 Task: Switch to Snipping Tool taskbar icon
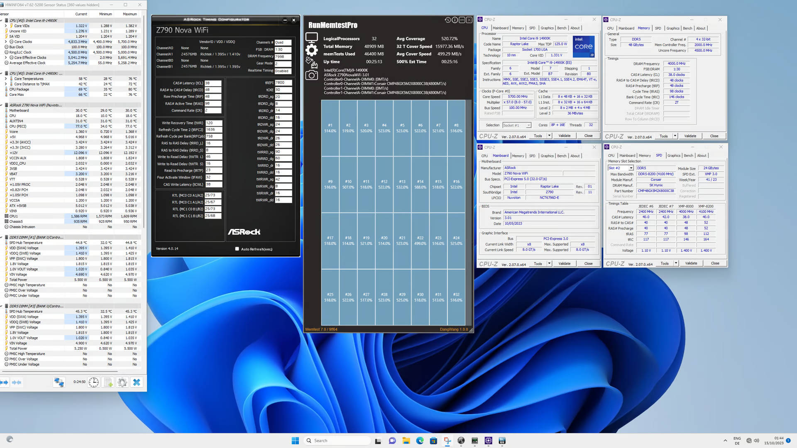pyautogui.click(x=447, y=441)
